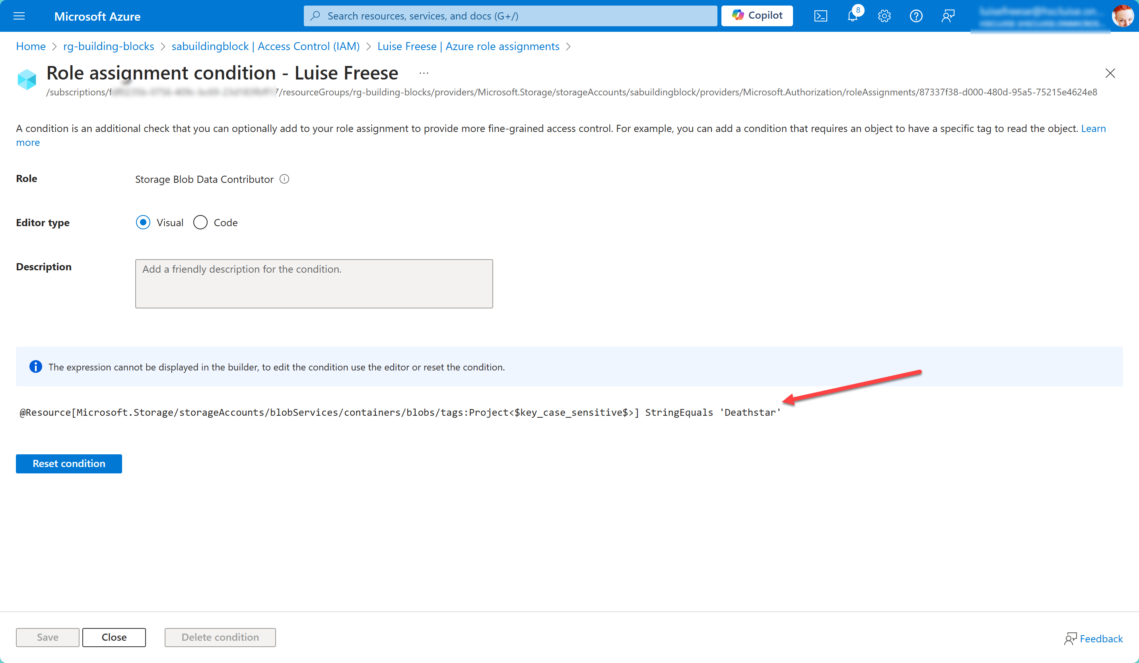Focus the search resources, services and docs box
The image size is (1139, 663).
[510, 16]
